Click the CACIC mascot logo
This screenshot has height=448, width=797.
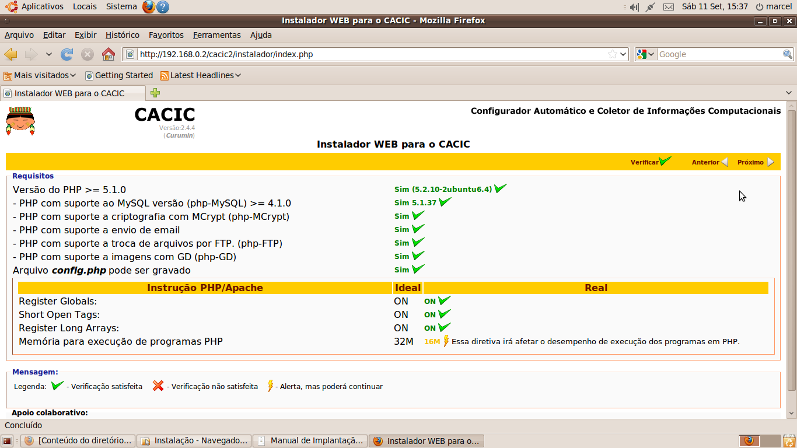(20, 121)
